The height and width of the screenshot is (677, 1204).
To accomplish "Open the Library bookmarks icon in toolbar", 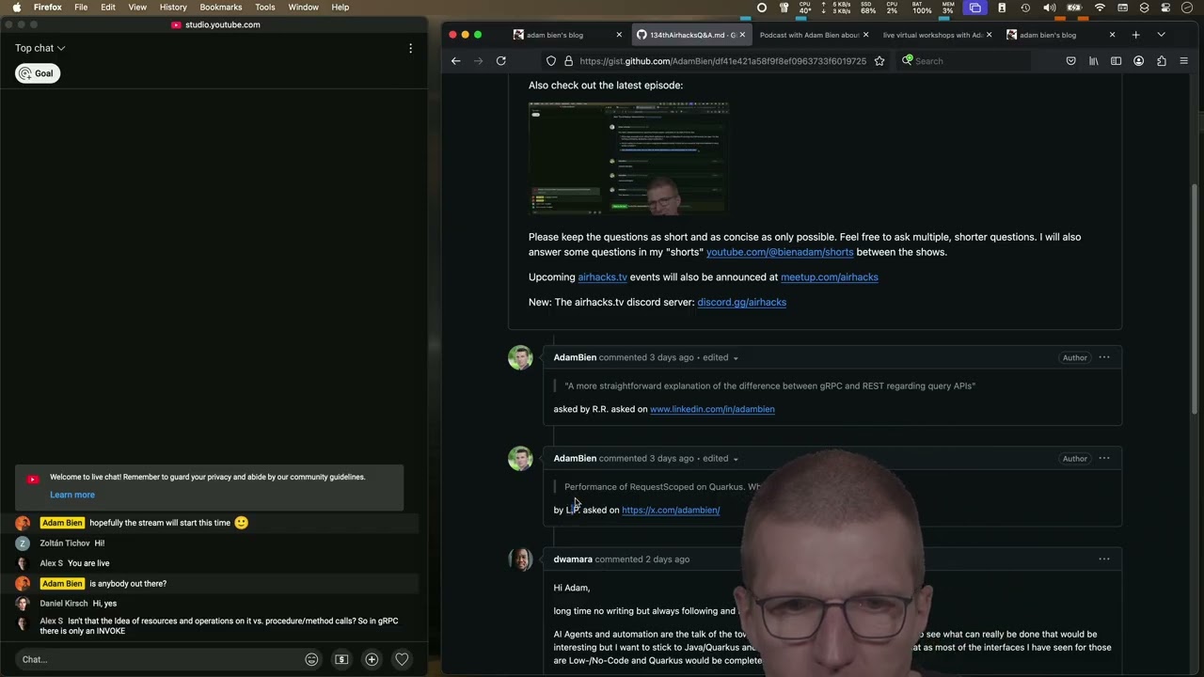I will pos(1093,61).
